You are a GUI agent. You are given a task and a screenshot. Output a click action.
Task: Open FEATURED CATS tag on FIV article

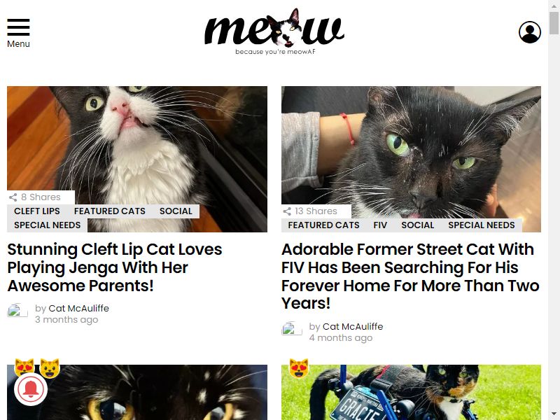coord(323,225)
